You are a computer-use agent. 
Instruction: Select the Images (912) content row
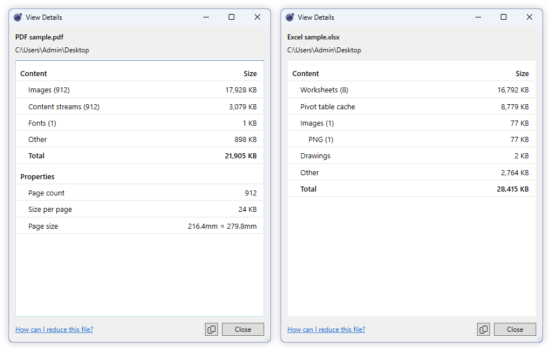(x=140, y=90)
